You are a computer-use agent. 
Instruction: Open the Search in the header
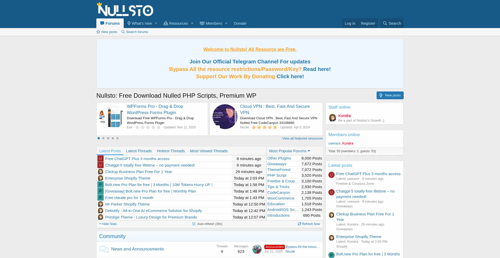tap(392, 23)
